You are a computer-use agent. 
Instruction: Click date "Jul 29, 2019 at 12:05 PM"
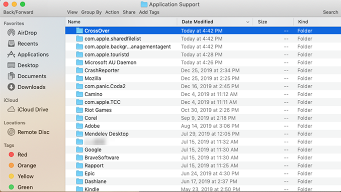tap(210, 134)
